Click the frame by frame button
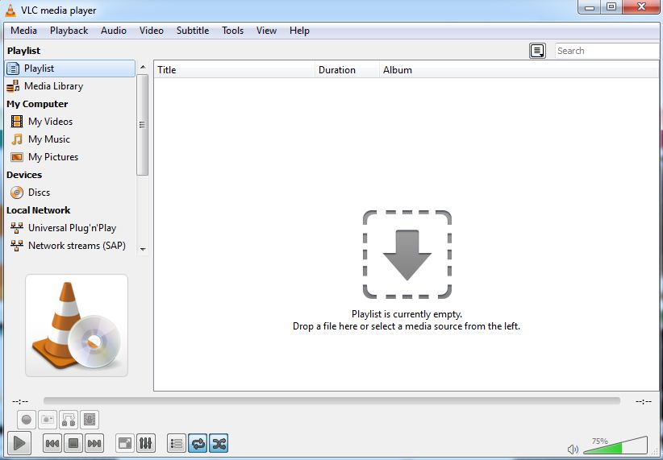Image resolution: width=663 pixels, height=460 pixels. click(90, 420)
